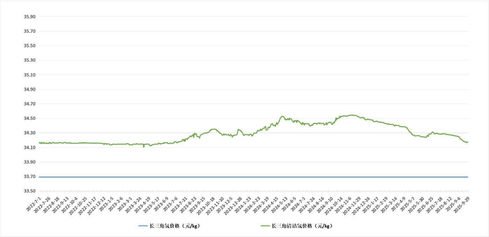Click the 35.90 y-axis label
The width and height of the screenshot is (489, 237).
click(29, 17)
